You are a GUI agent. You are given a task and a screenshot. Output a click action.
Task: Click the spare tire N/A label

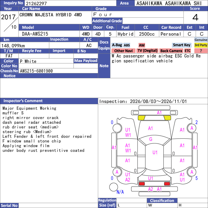click(120, 192)
